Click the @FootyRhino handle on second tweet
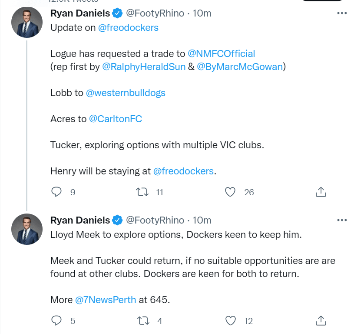 click(155, 220)
